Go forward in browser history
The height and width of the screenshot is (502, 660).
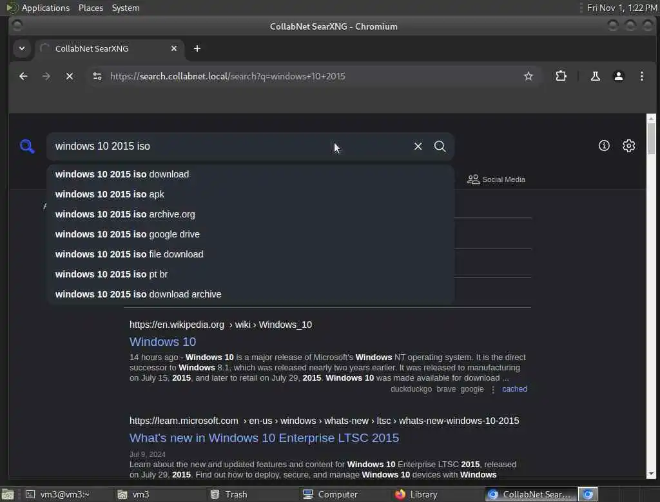coord(46,76)
